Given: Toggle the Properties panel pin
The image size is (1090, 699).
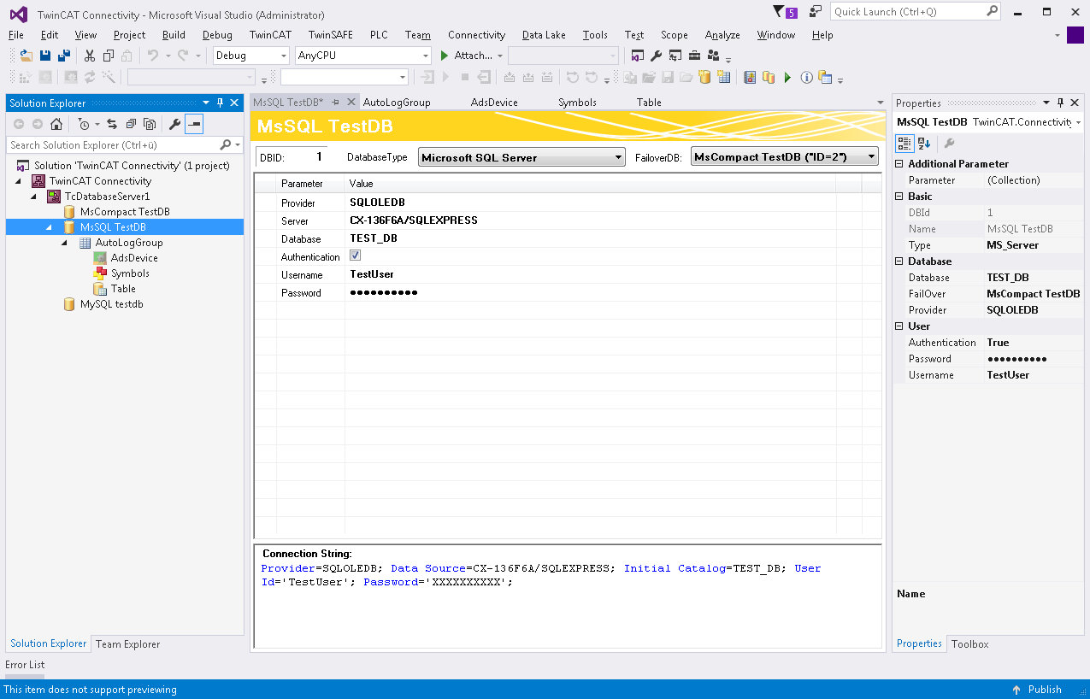Looking at the screenshot, I should coord(1061,103).
